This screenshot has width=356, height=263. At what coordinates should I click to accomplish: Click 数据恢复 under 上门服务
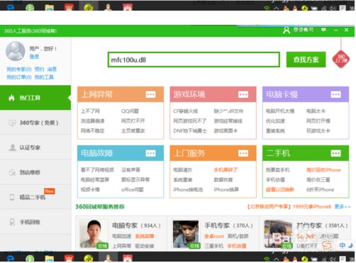pyautogui.click(x=223, y=179)
